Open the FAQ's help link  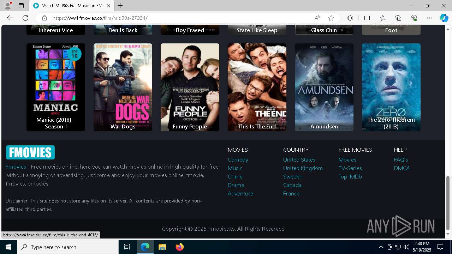pos(401,159)
